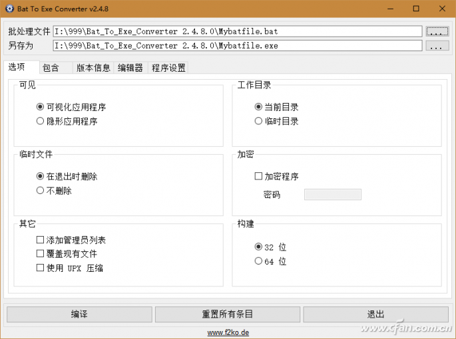Minimize the converter window
The height and width of the screenshot is (339, 456).
point(390,9)
